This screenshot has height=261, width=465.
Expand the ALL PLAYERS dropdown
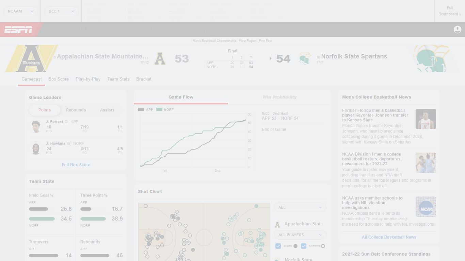click(x=300, y=235)
